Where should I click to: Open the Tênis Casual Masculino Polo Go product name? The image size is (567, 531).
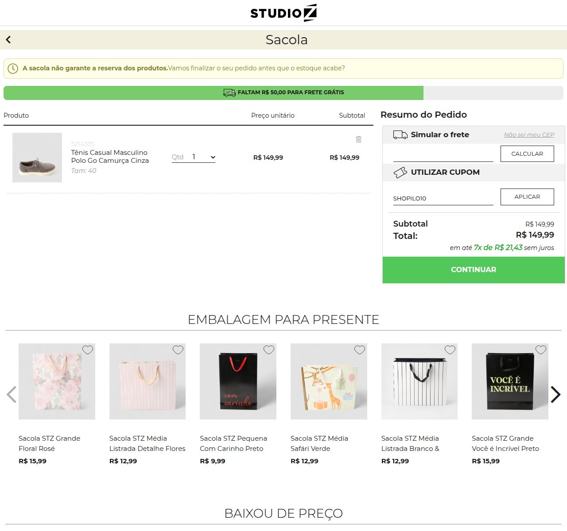coord(110,157)
